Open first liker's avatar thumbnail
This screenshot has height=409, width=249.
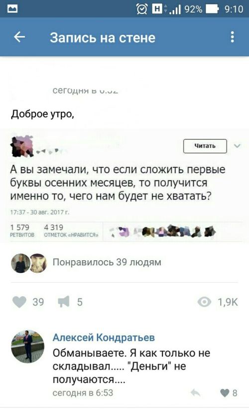[20, 263]
